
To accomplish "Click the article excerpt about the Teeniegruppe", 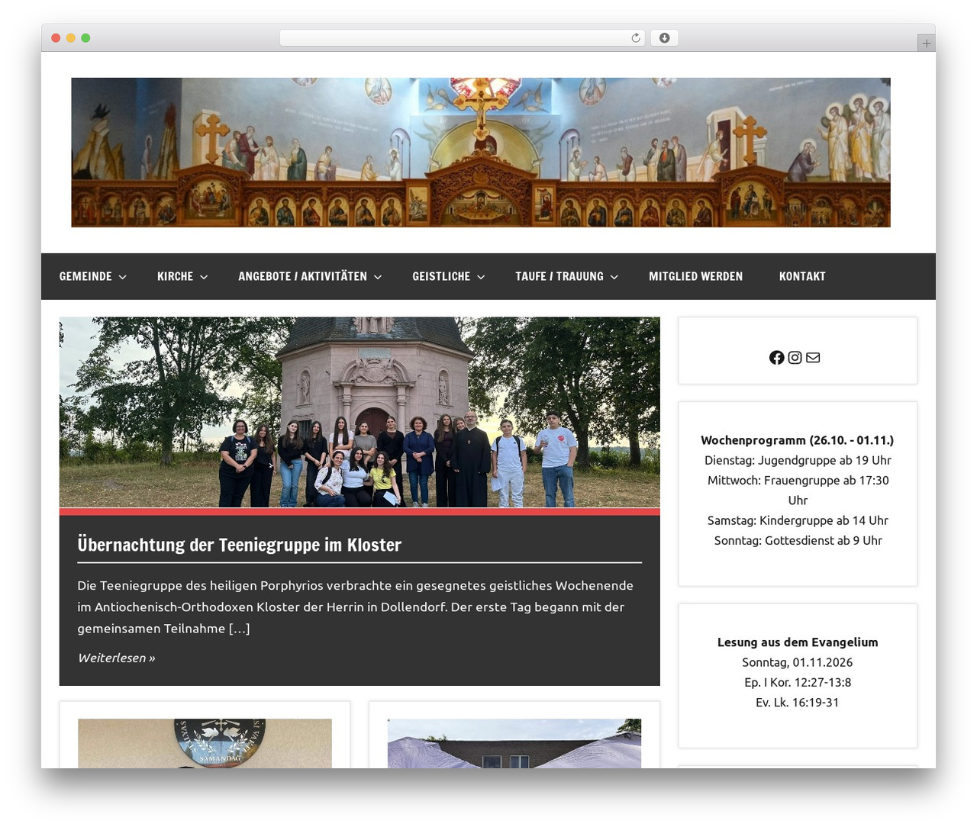I will coord(356,607).
